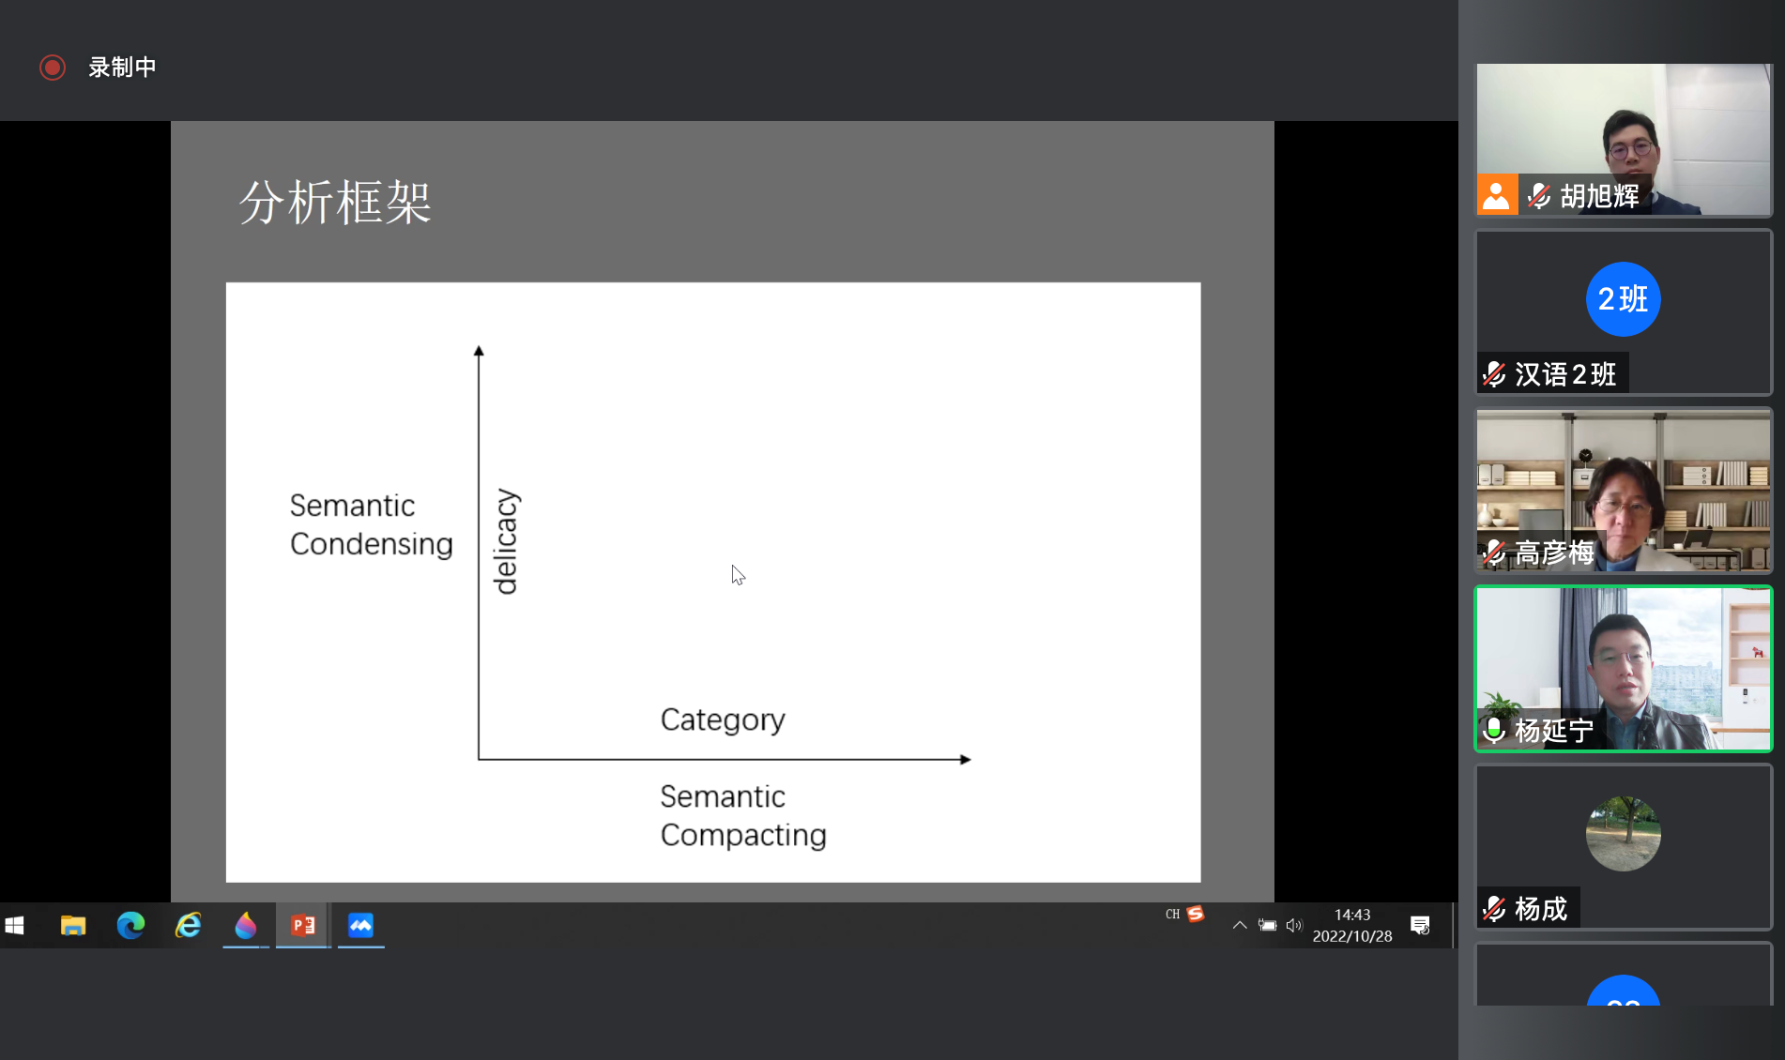Click the host badge on 胡旭辉's tile
Viewport: 1785px width, 1060px height.
point(1497,196)
